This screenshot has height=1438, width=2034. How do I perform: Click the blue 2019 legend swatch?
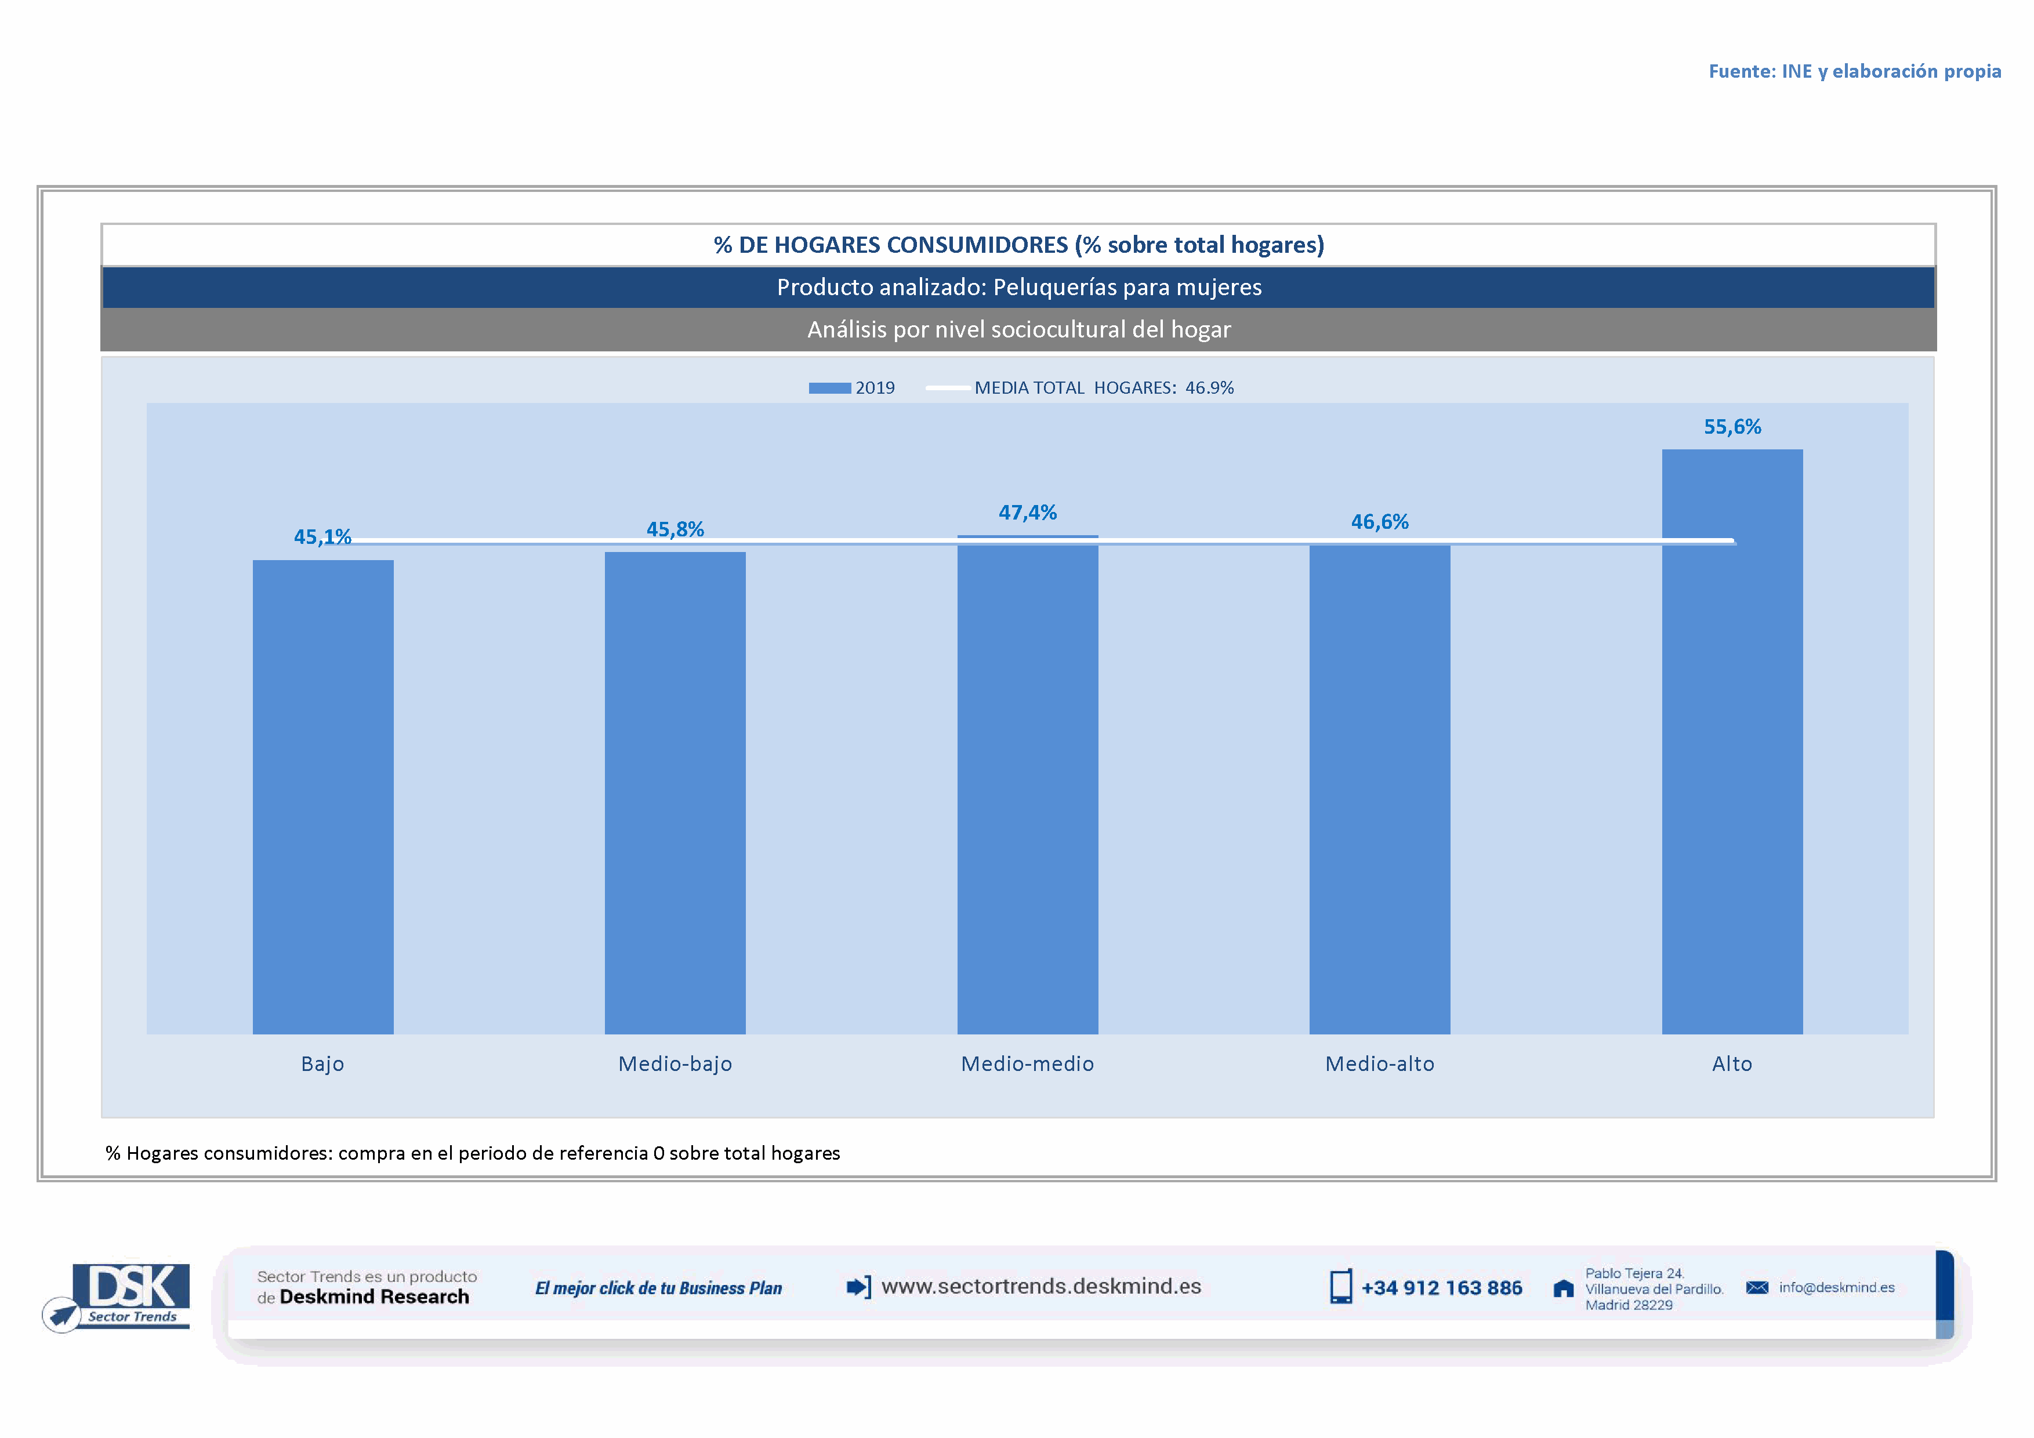pos(829,388)
